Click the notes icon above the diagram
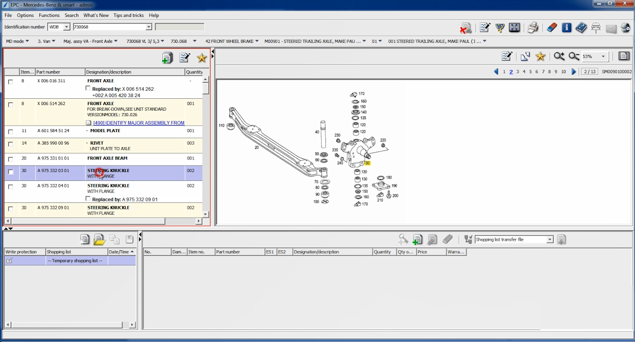Viewport: 635px width, 342px height. click(x=507, y=56)
